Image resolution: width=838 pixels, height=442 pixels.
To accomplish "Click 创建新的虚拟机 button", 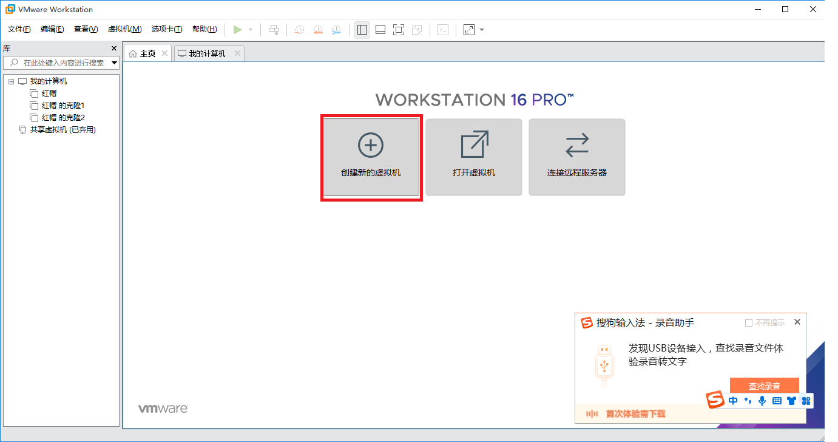I will tap(371, 157).
